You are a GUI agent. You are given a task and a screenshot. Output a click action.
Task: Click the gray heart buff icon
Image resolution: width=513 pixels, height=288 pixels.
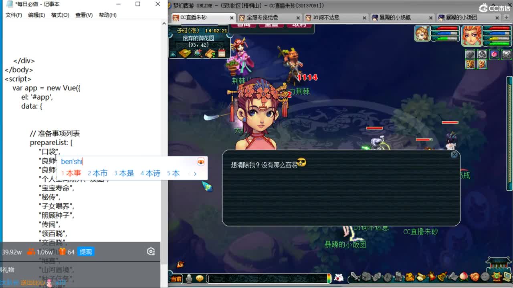pos(470,54)
